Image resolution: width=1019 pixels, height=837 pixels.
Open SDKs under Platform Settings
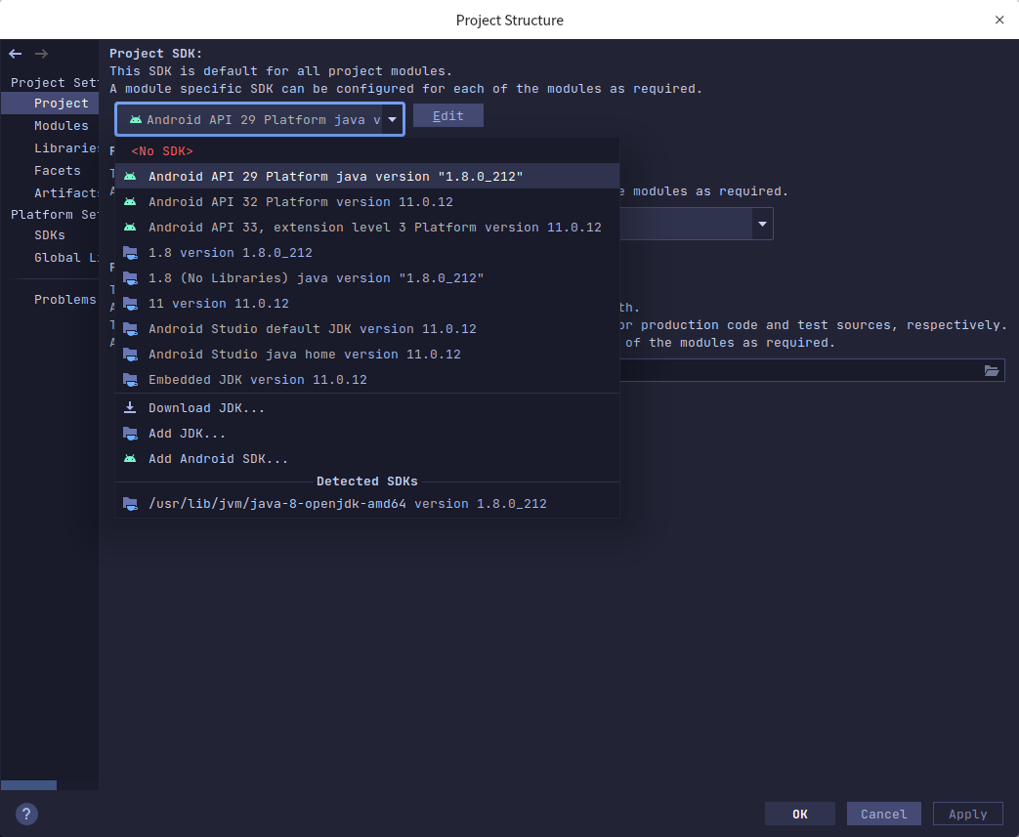pos(50,235)
